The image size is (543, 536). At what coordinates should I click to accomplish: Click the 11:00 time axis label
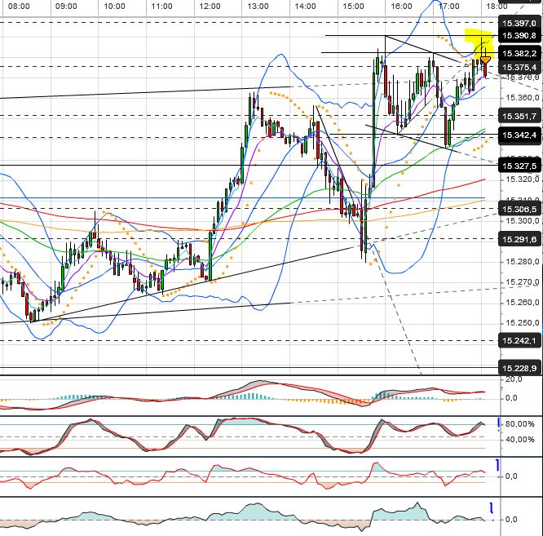tap(162, 7)
